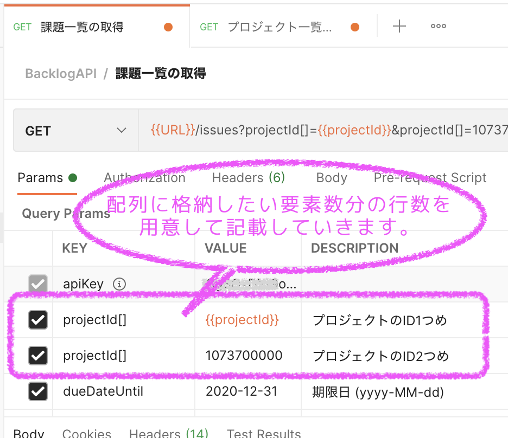
Task: Open more tab options via the ellipsis icon
Action: [437, 26]
